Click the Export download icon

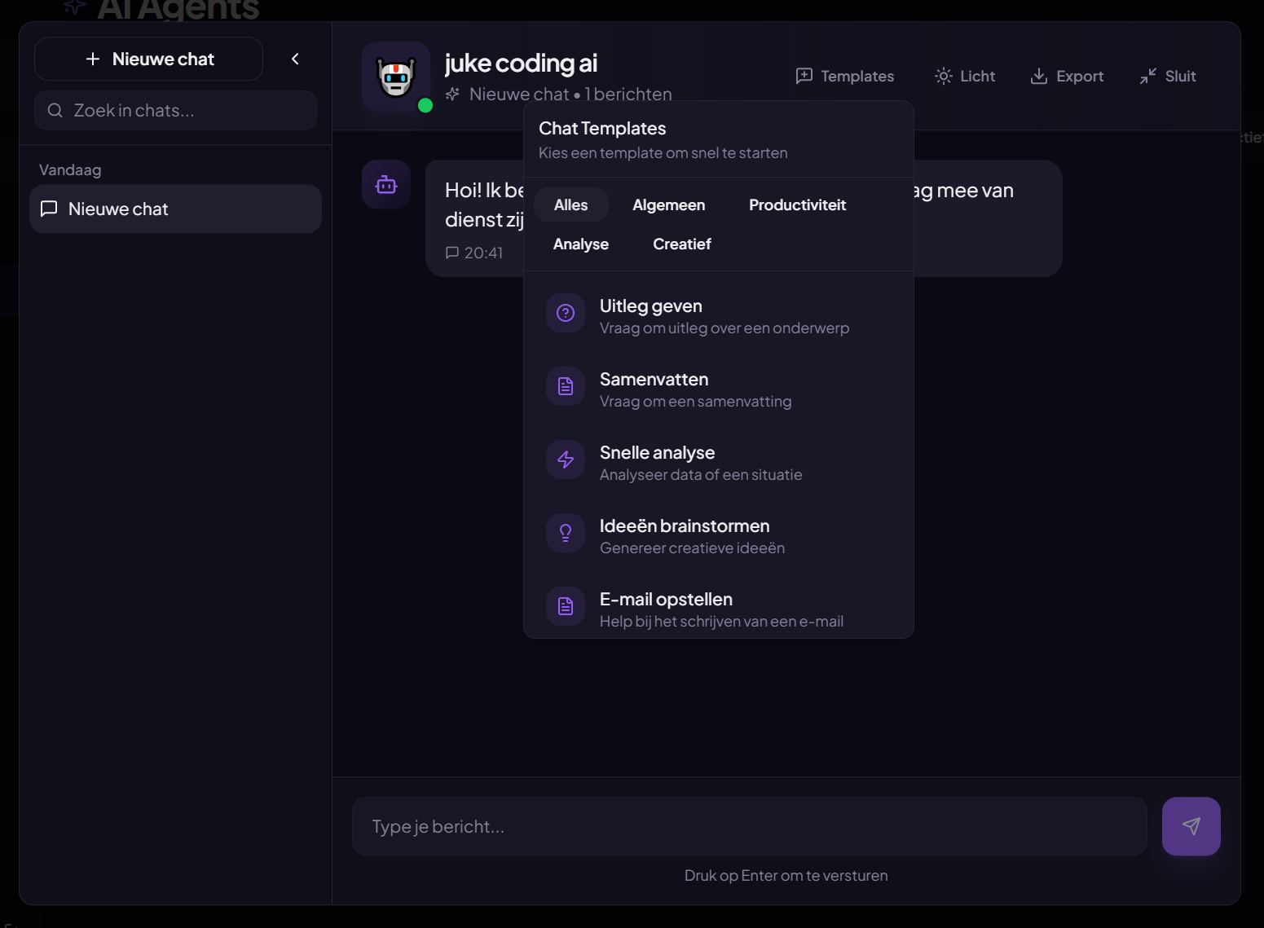click(x=1038, y=76)
